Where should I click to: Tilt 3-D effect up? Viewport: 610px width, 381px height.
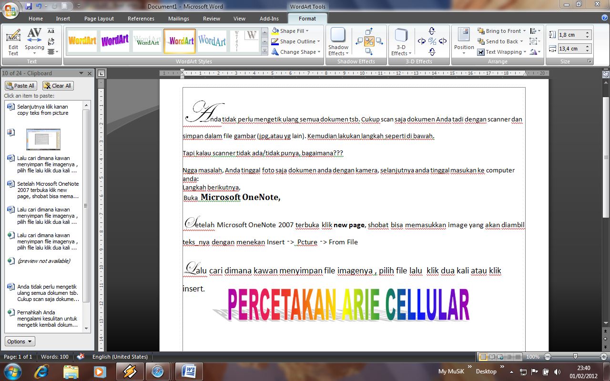(x=432, y=31)
